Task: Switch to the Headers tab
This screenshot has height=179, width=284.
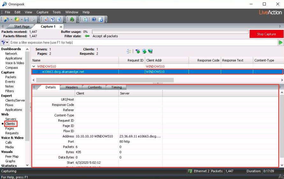Action: pyautogui.click(x=72, y=87)
